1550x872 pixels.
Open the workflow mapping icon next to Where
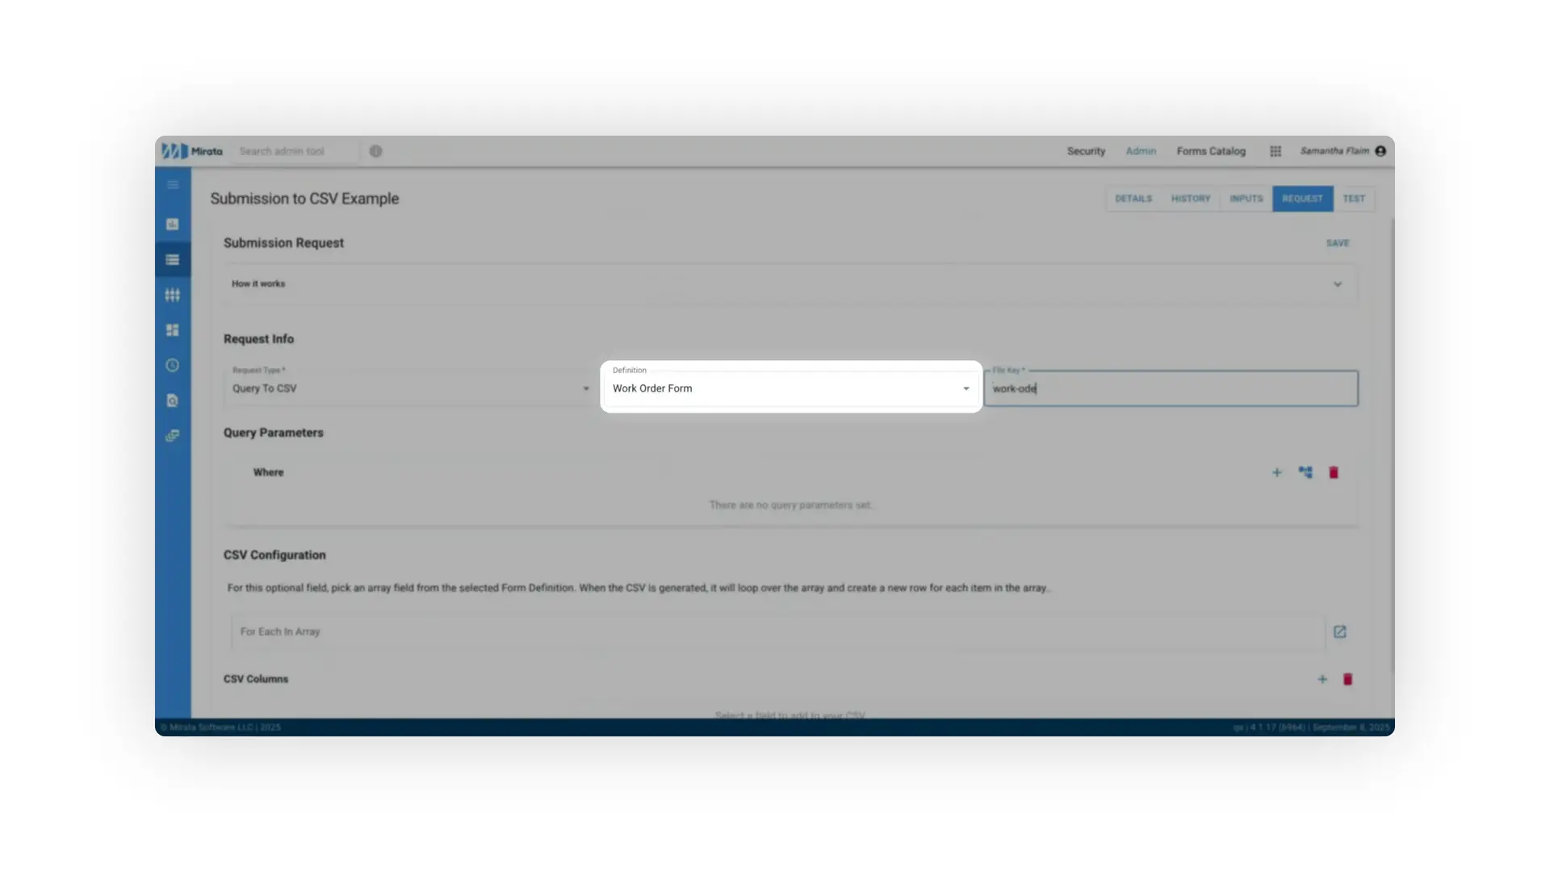[1305, 472]
